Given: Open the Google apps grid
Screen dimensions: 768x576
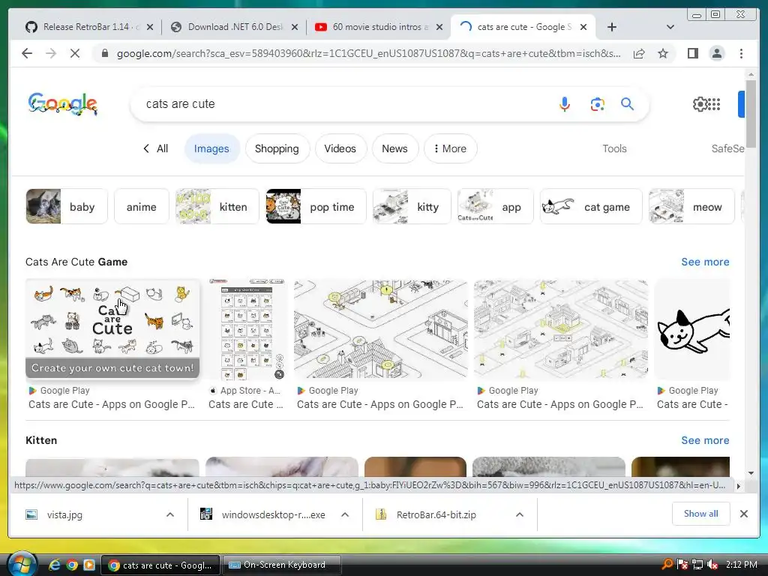Looking at the screenshot, I should [x=715, y=103].
